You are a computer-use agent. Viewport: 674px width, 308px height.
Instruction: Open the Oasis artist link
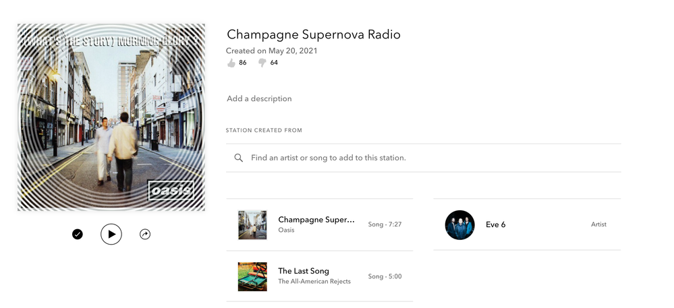pyautogui.click(x=286, y=230)
